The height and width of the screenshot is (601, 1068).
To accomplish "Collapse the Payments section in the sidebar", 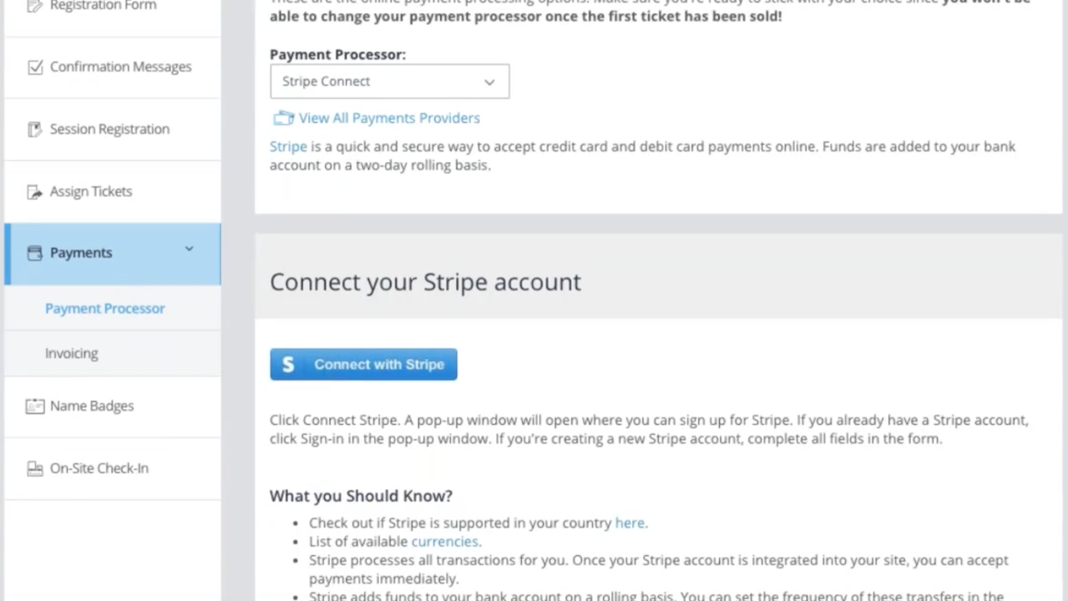I will click(189, 249).
